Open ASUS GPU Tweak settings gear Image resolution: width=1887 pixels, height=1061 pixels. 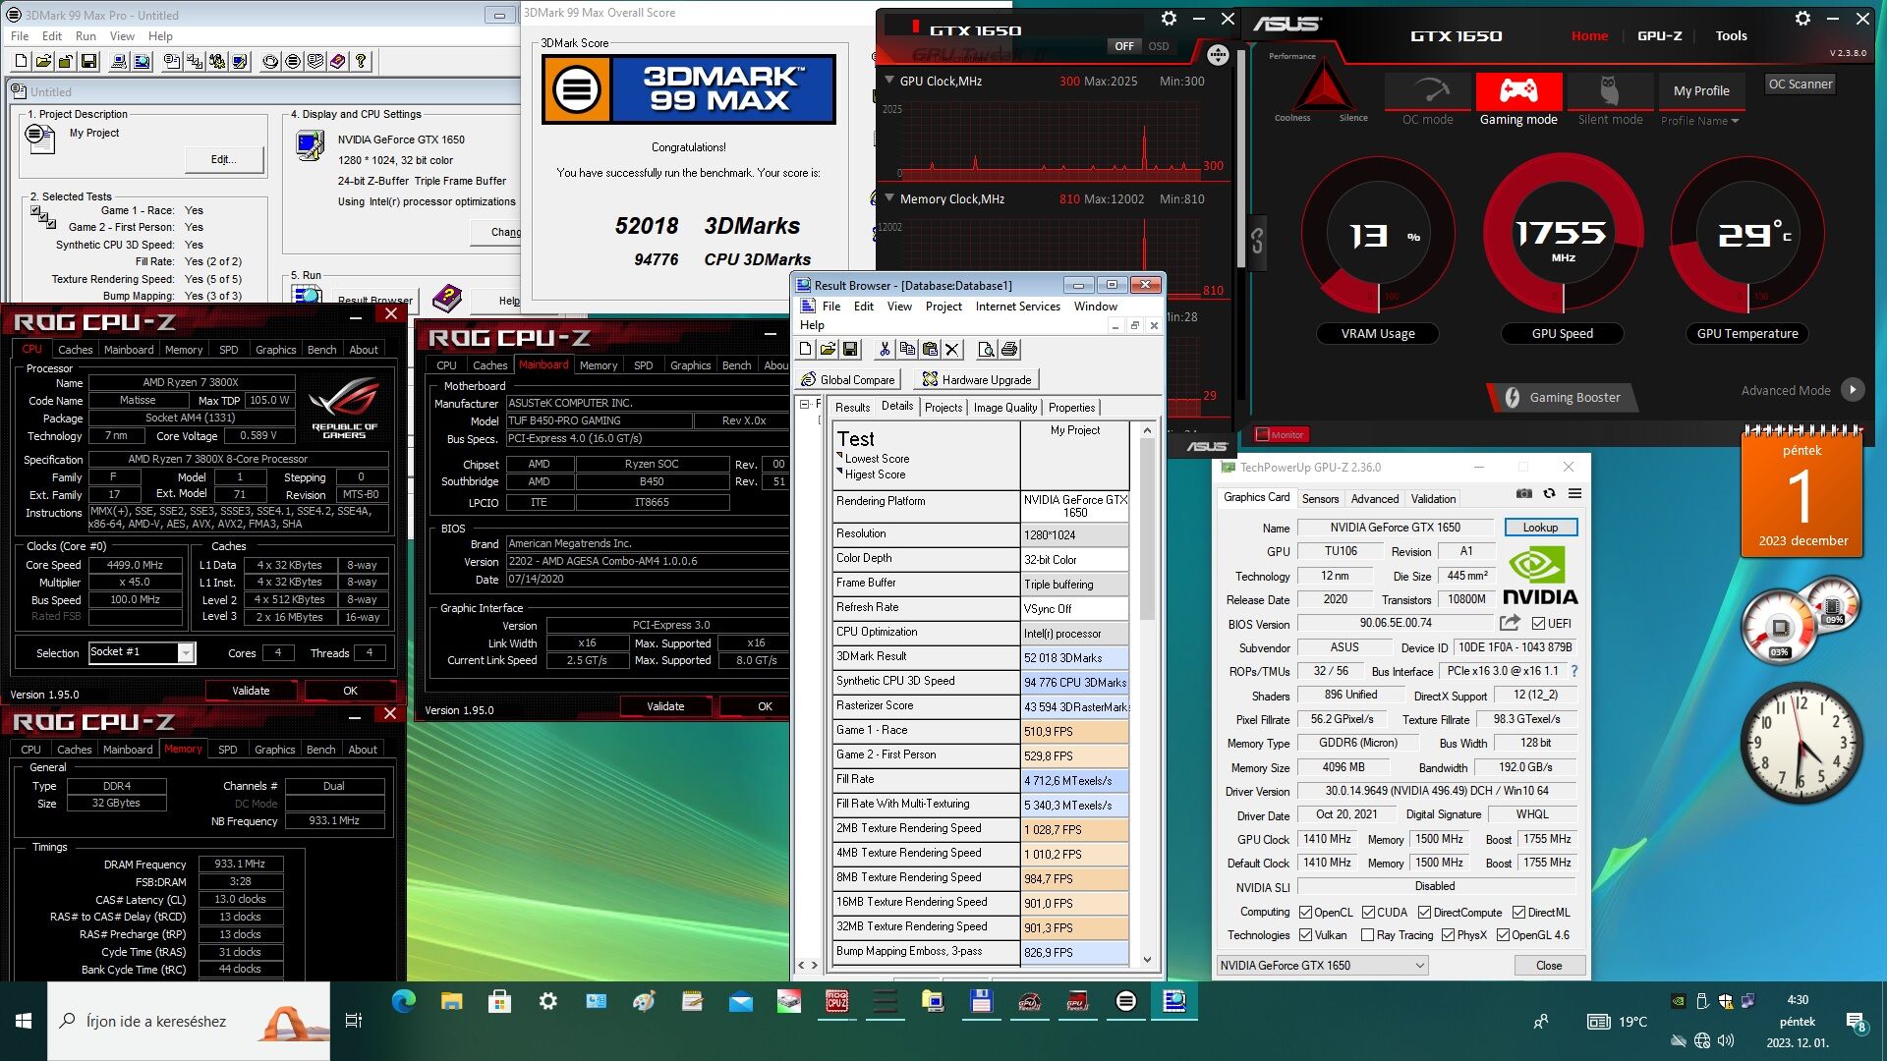[x=1802, y=18]
